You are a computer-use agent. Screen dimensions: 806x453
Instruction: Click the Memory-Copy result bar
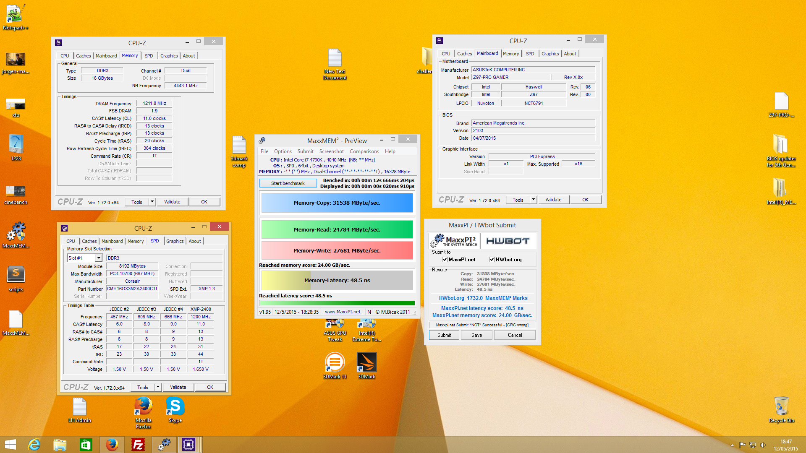tap(337, 203)
